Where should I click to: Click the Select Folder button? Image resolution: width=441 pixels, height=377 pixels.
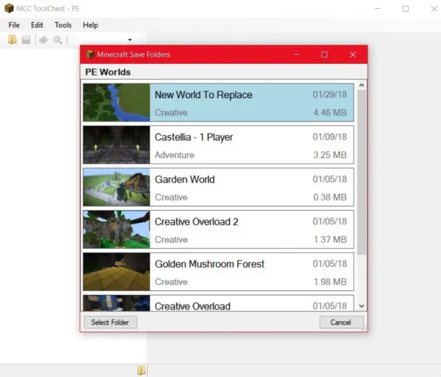[110, 322]
